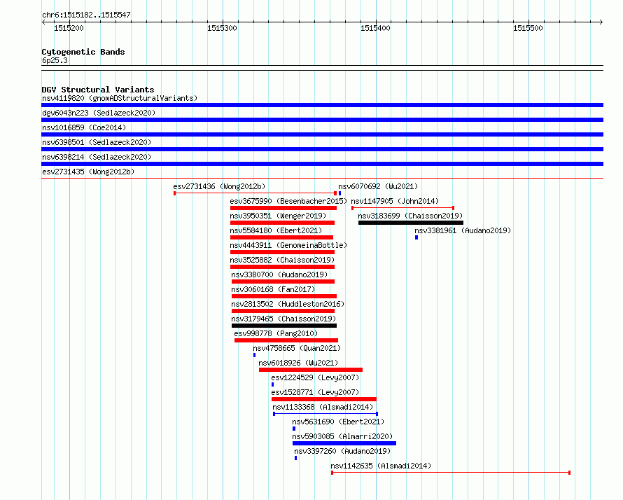This screenshot has height=500, width=623.
Task: Select the nsv4758665 (Quan2021) label
Action: tap(297, 348)
